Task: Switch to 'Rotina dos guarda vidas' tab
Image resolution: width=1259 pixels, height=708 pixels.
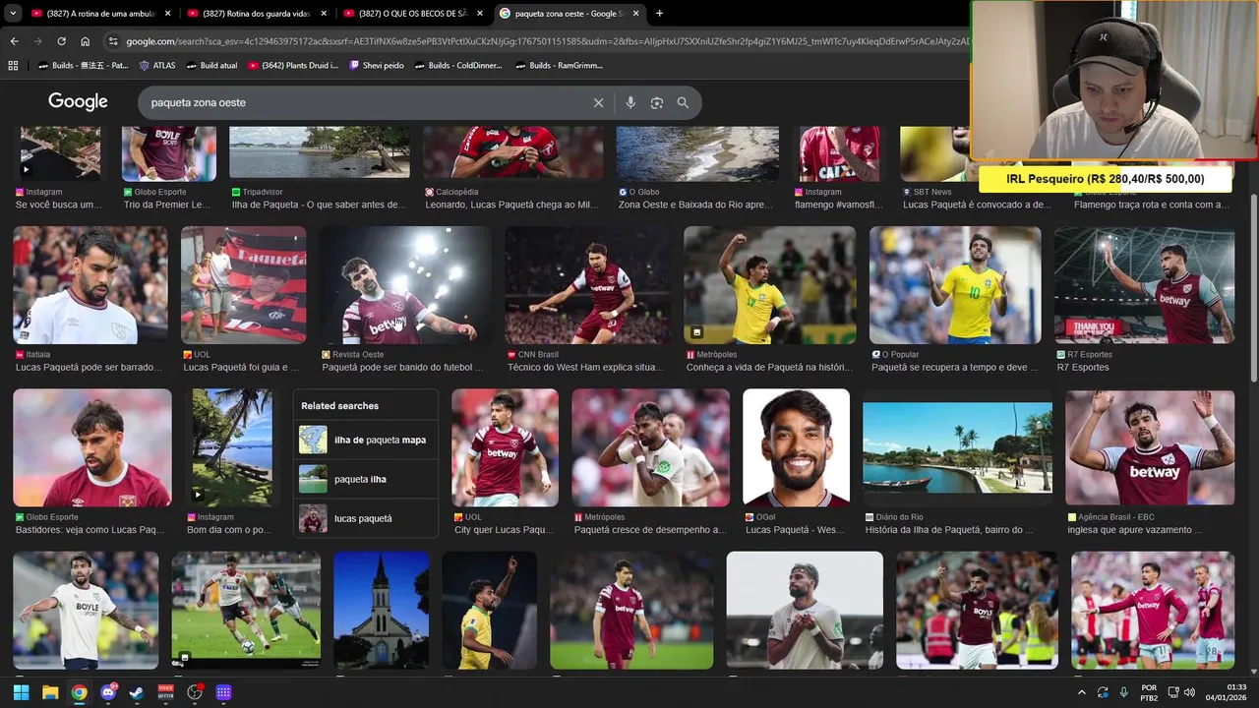Action: click(257, 14)
